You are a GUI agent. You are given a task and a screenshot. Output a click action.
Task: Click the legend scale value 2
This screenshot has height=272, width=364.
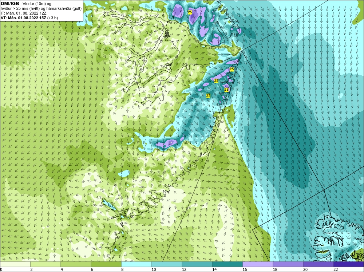click(31, 269)
